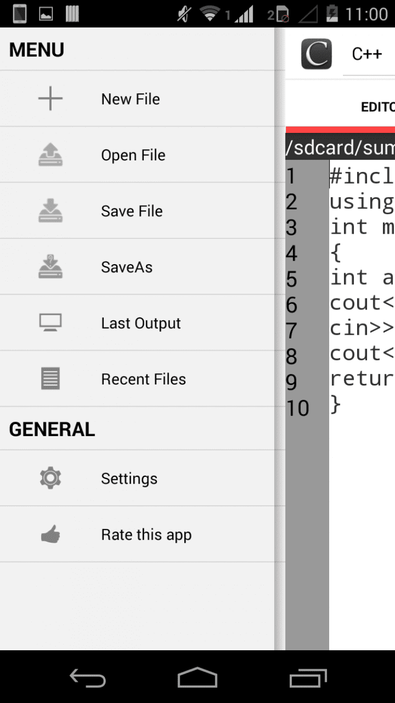Show Recent Files list
Viewport: 395px width, 703px height.
tap(143, 379)
